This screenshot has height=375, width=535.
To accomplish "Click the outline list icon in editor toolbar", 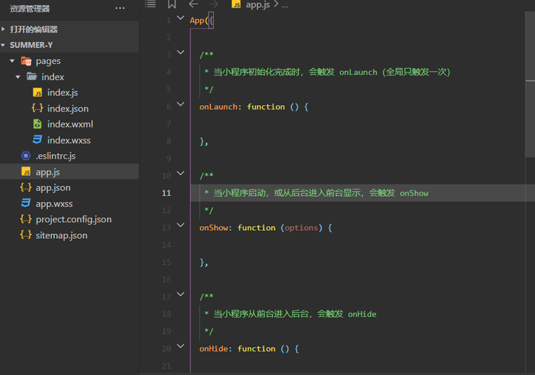I will (150, 4).
